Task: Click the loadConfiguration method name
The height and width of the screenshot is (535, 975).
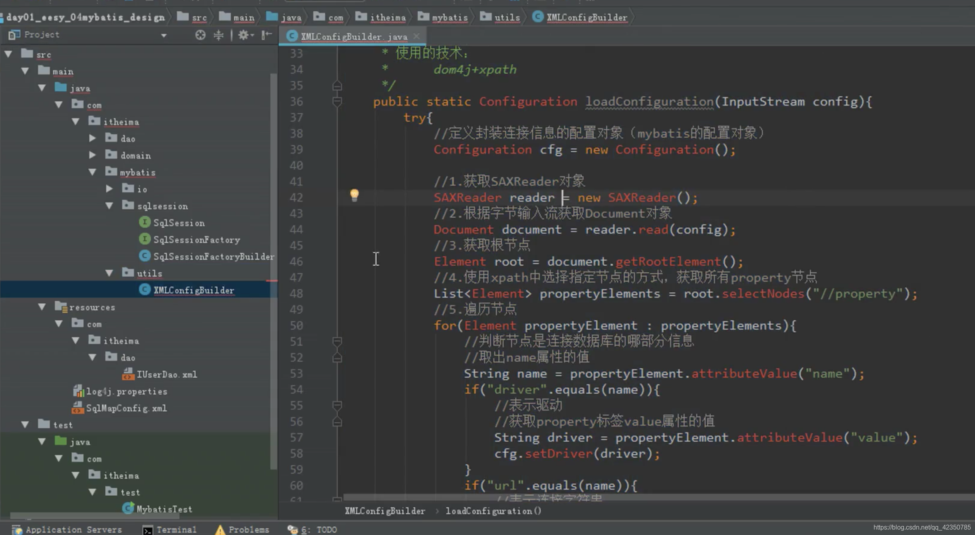Action: tap(649, 101)
